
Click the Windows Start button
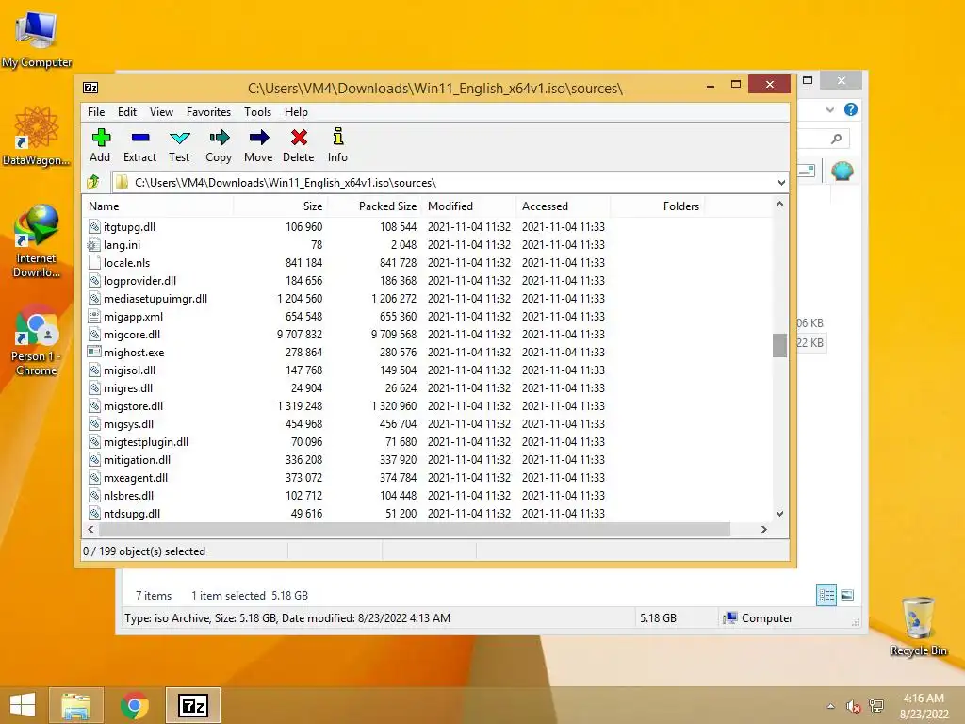tap(23, 705)
